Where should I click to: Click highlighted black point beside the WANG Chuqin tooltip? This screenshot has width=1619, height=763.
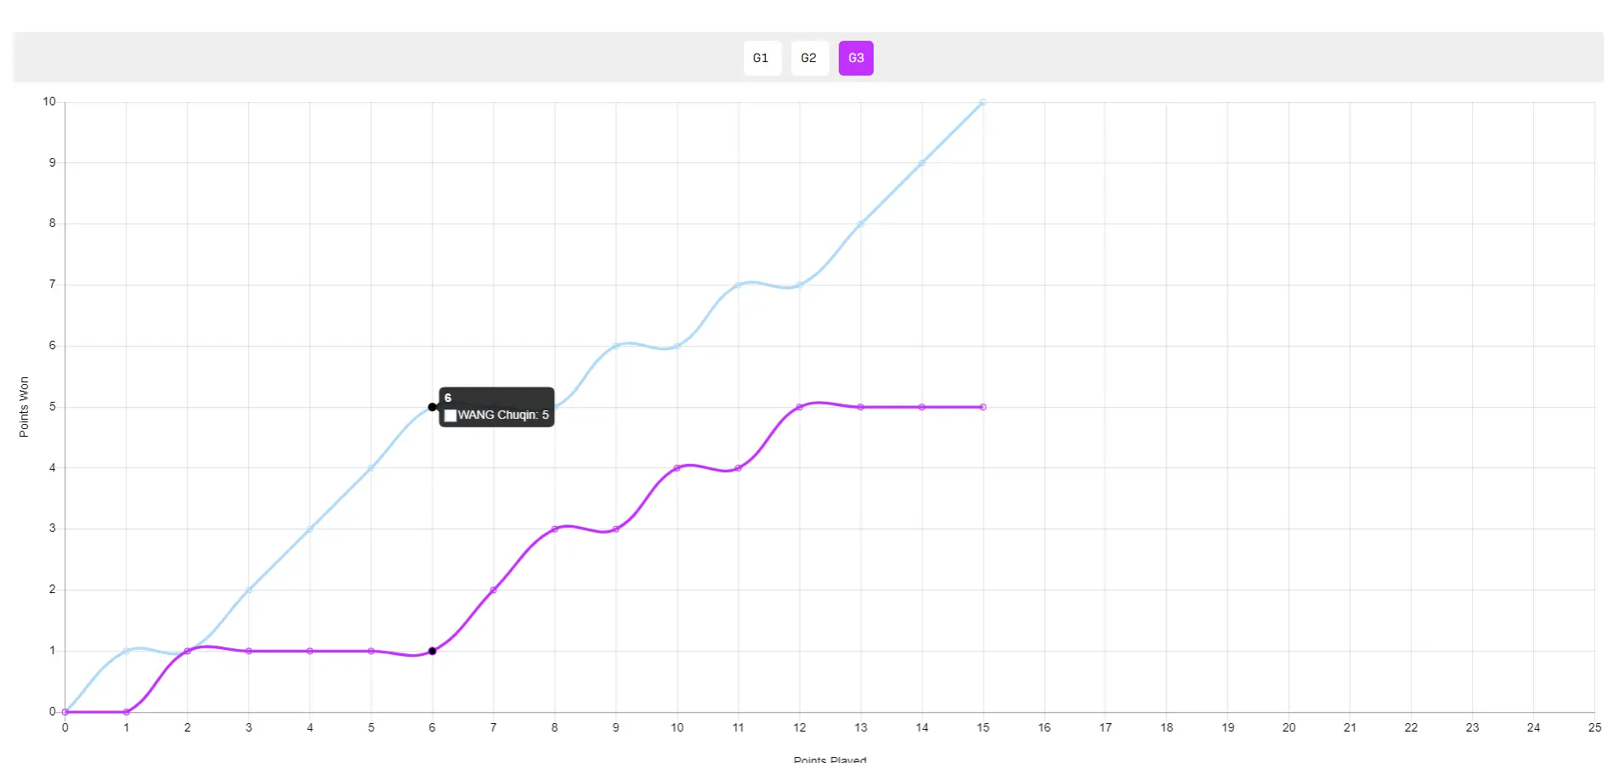click(x=433, y=407)
